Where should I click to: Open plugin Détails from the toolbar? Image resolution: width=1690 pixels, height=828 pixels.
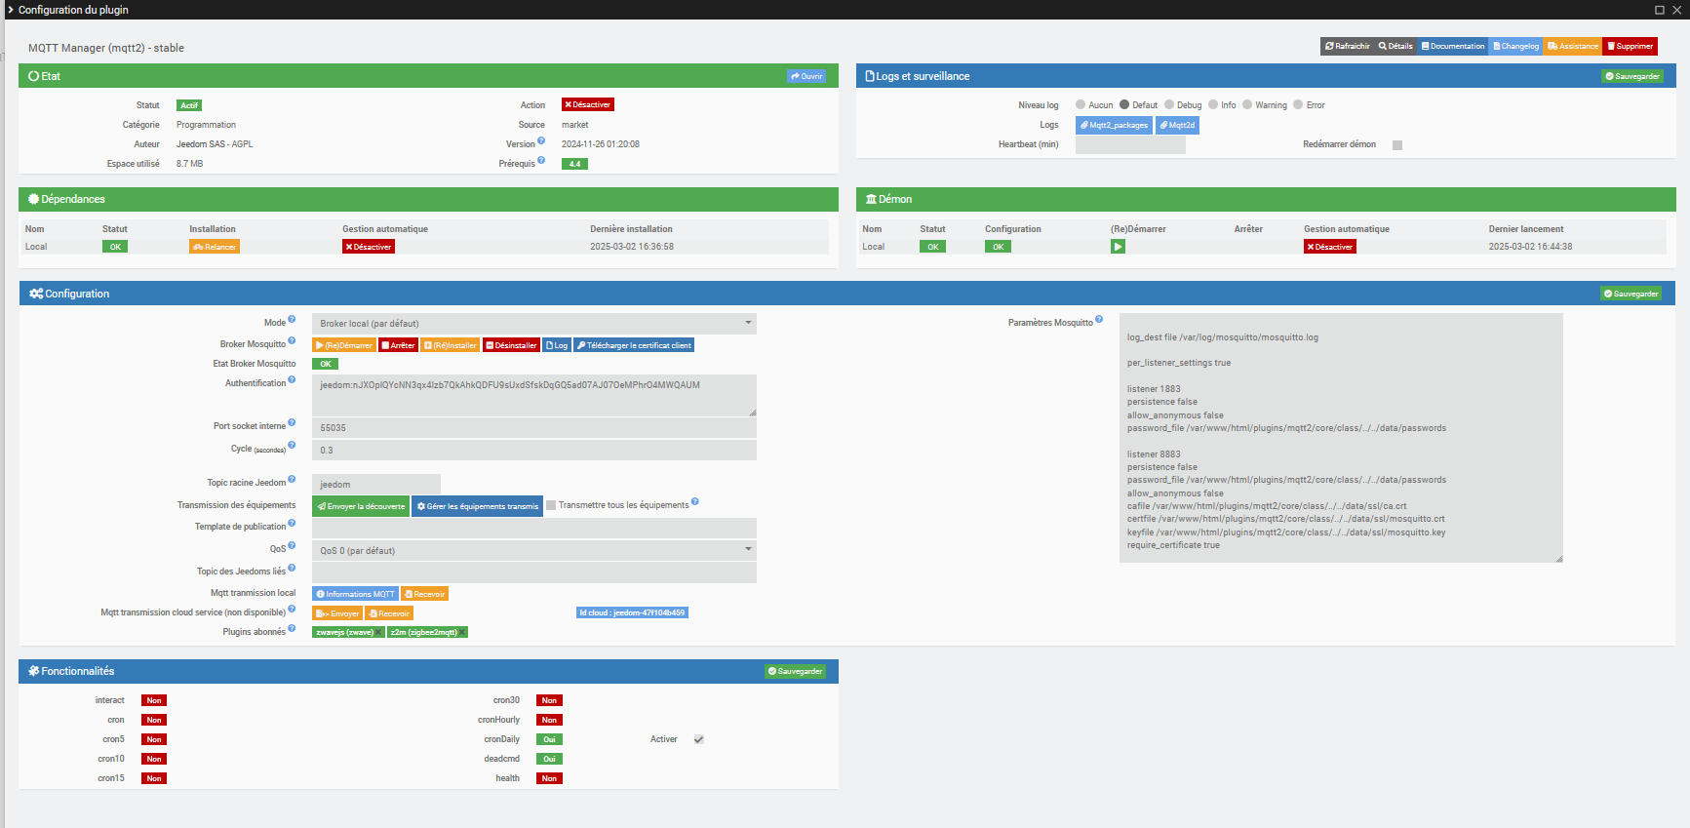[1395, 46]
